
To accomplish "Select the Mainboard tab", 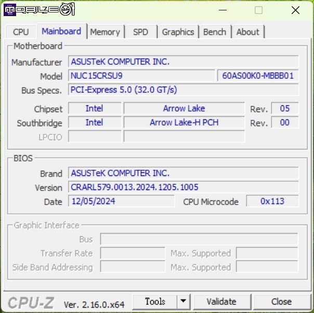I will [x=61, y=31].
